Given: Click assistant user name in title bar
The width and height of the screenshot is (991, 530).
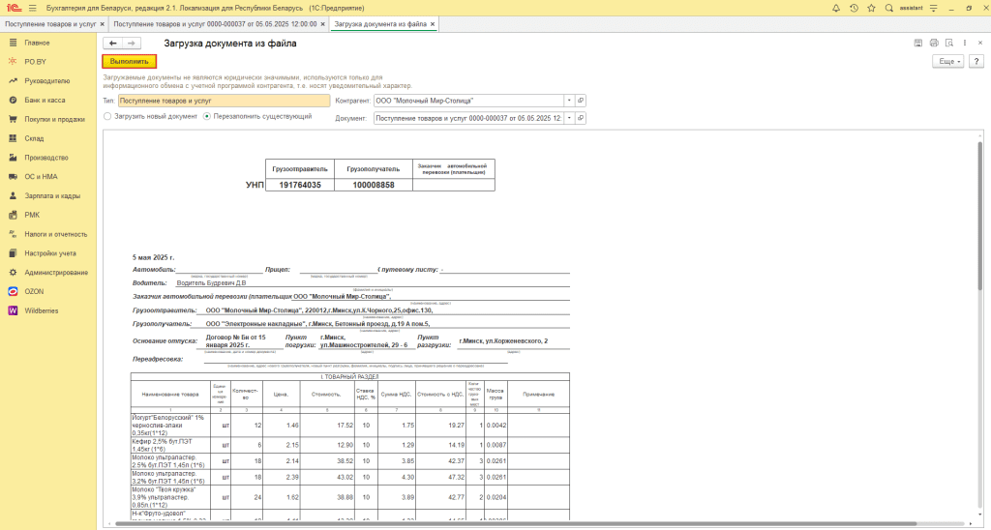Looking at the screenshot, I should pyautogui.click(x=911, y=8).
